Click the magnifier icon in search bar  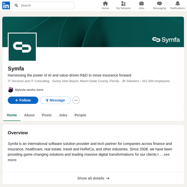point(16,5)
